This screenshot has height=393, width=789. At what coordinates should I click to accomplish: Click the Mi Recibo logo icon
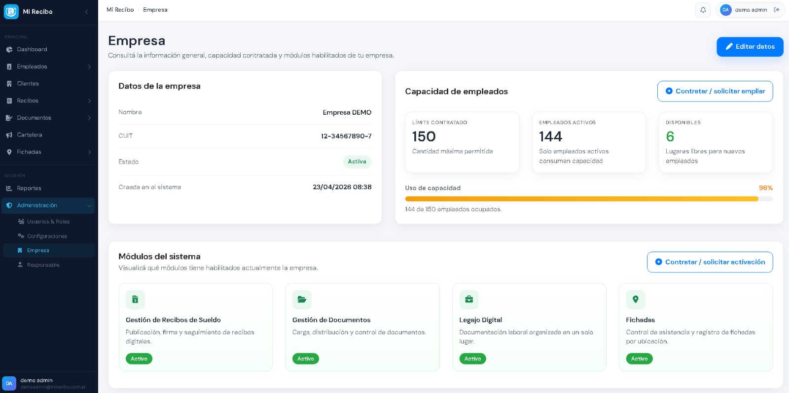11,11
